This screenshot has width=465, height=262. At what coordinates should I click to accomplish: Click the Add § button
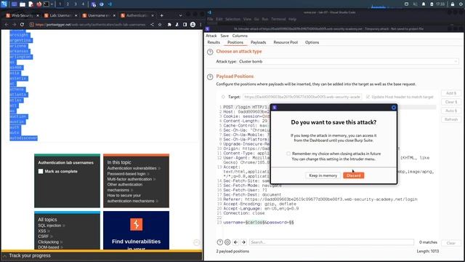point(450,93)
